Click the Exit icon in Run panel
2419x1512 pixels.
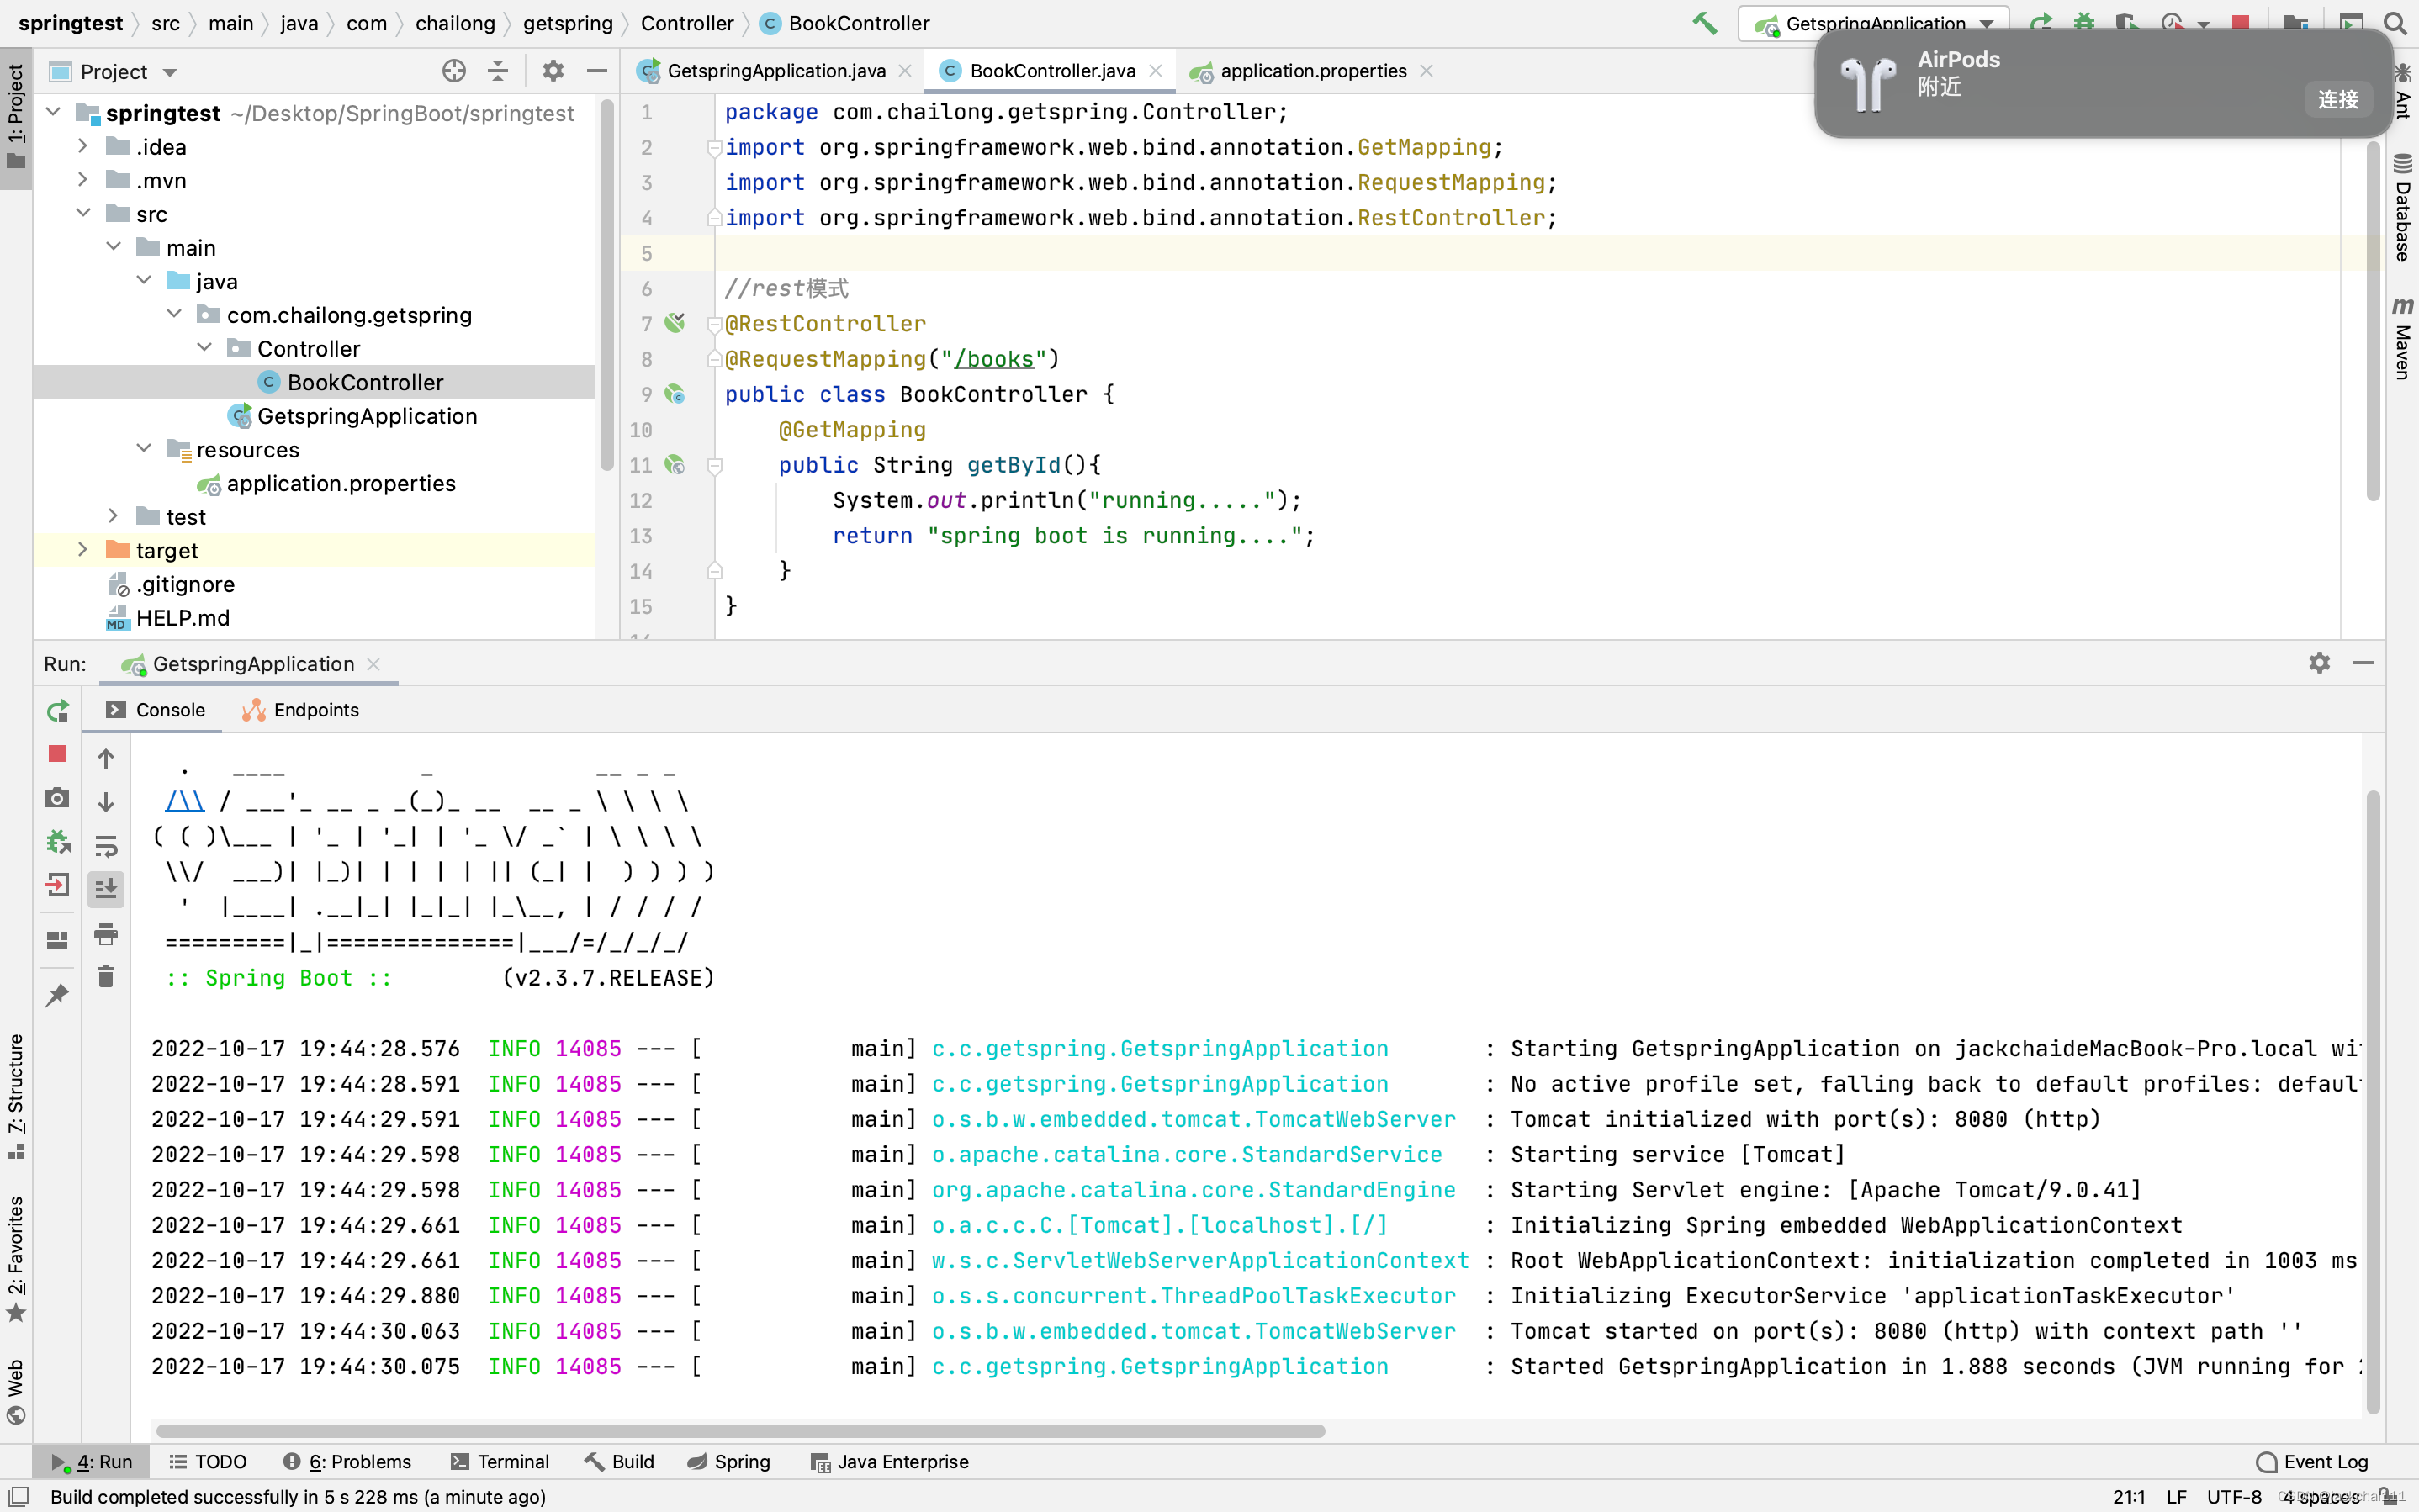point(57,885)
